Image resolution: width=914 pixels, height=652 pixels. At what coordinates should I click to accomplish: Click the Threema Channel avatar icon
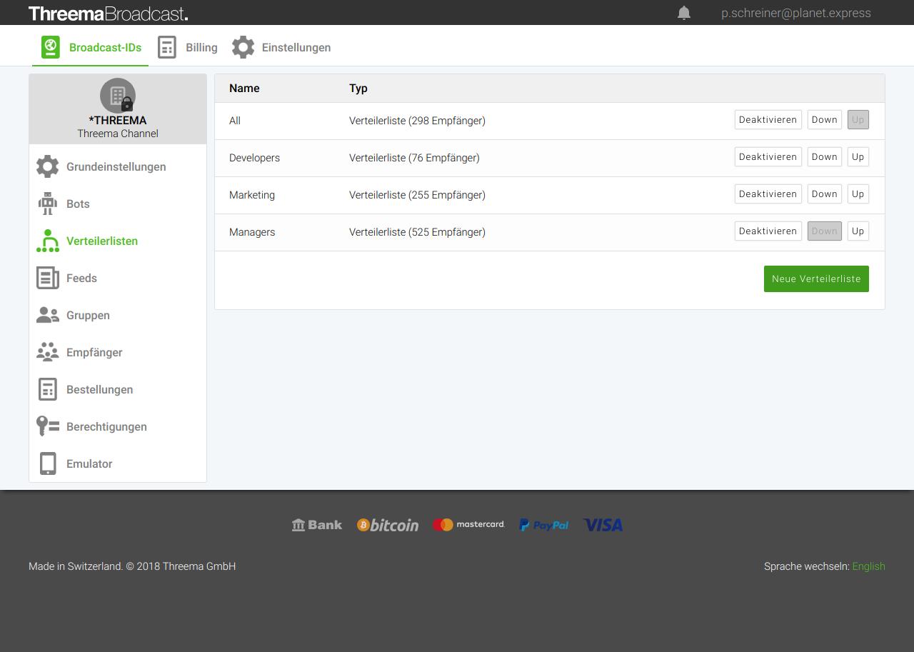click(x=118, y=96)
